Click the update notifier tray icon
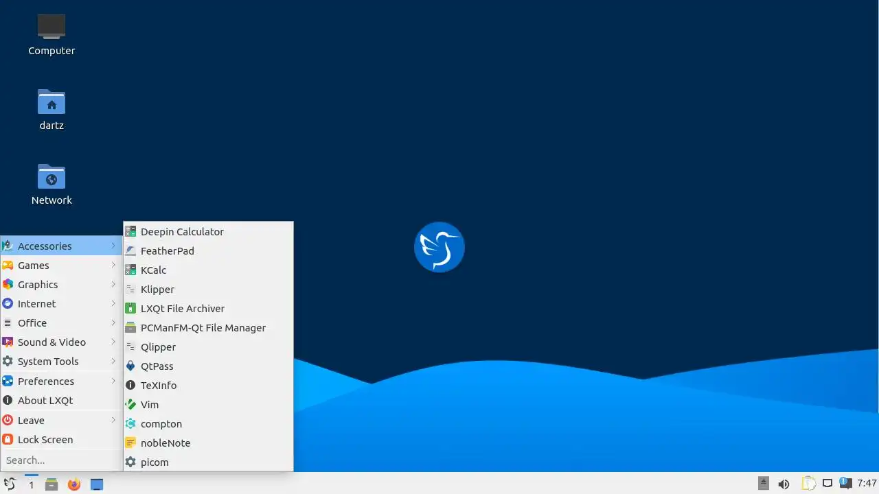The width and height of the screenshot is (879, 494). click(846, 484)
